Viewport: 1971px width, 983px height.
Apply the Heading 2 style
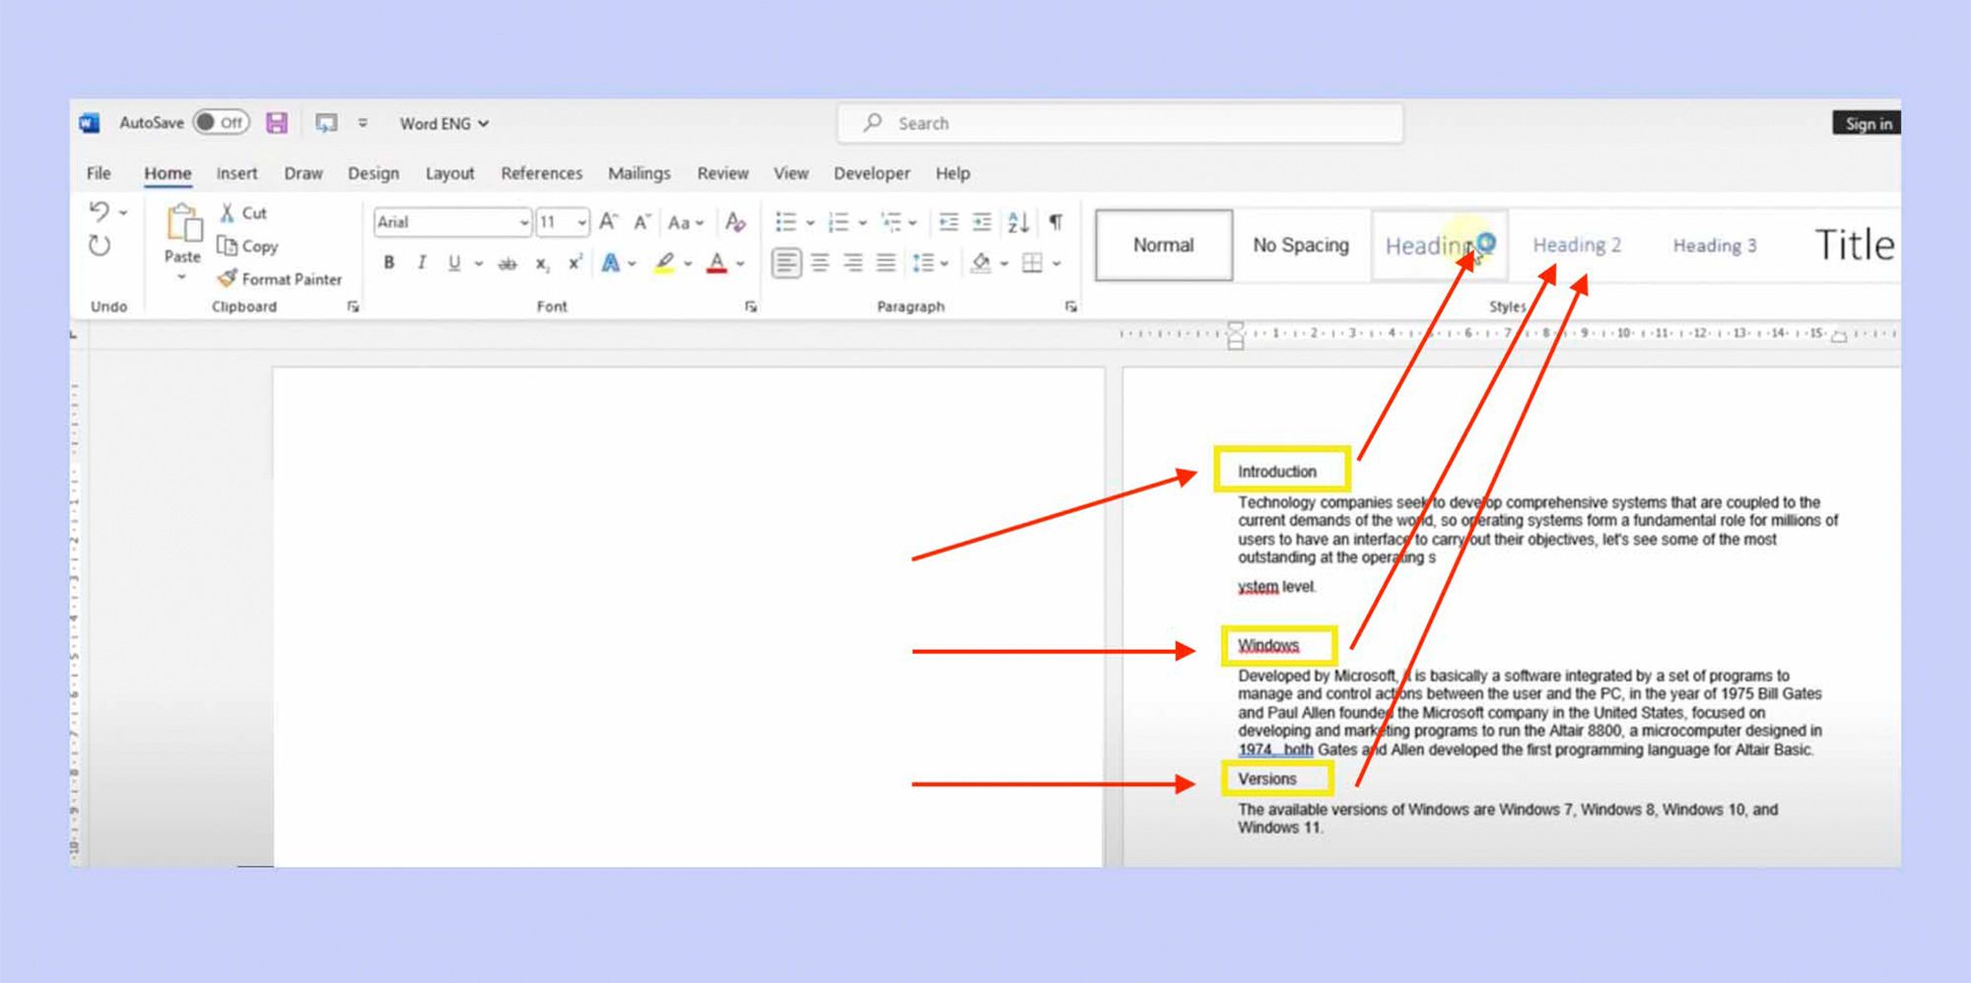(1576, 245)
